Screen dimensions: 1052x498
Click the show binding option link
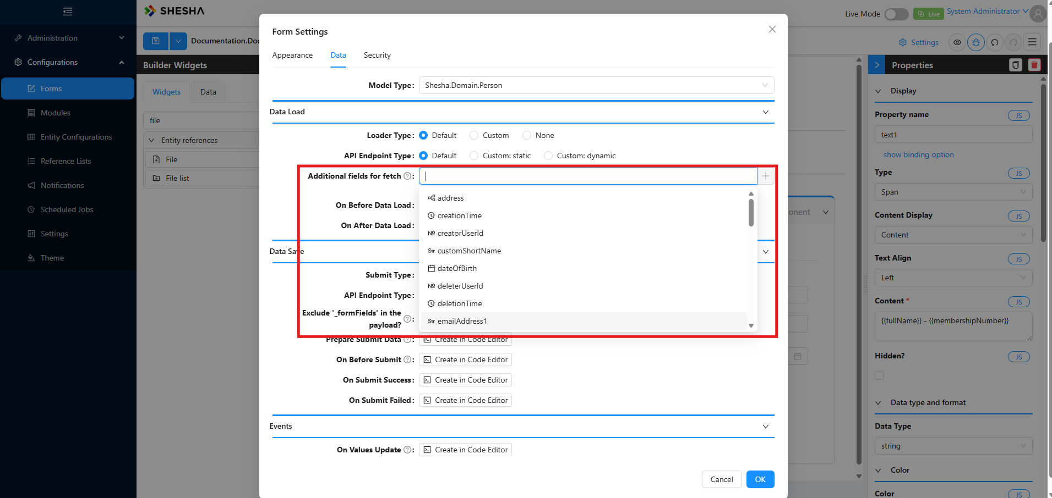point(918,154)
